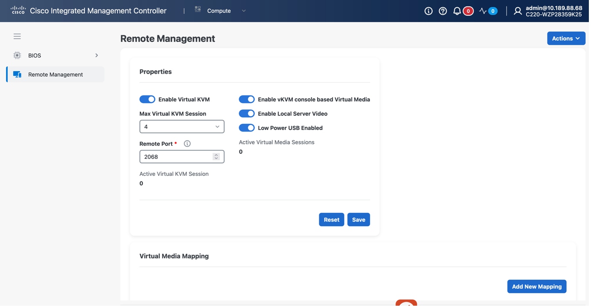Expand the BIOS sidebar entry
Screen dimensions: 591x307
[x=97, y=55]
